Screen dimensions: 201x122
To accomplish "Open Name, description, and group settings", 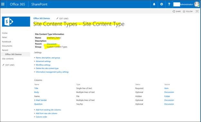I will click(x=48, y=58).
